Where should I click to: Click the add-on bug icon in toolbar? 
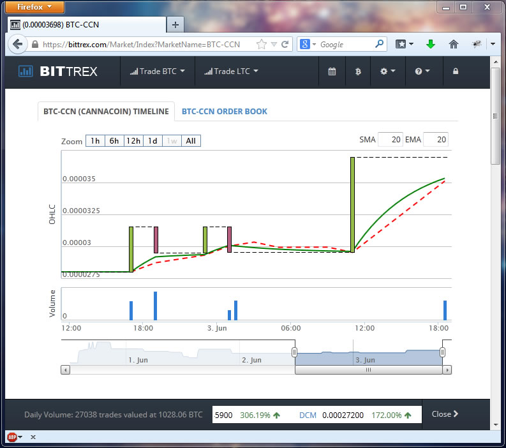477,44
